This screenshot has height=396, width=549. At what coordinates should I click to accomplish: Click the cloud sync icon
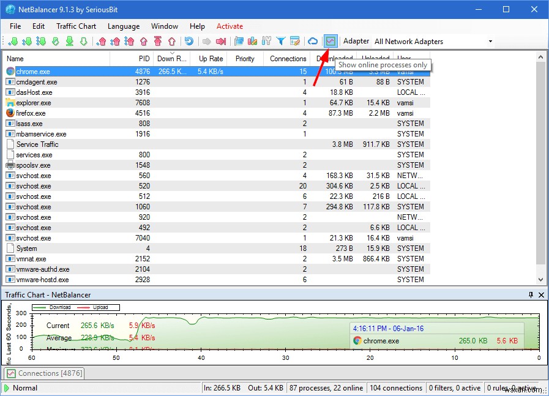313,41
